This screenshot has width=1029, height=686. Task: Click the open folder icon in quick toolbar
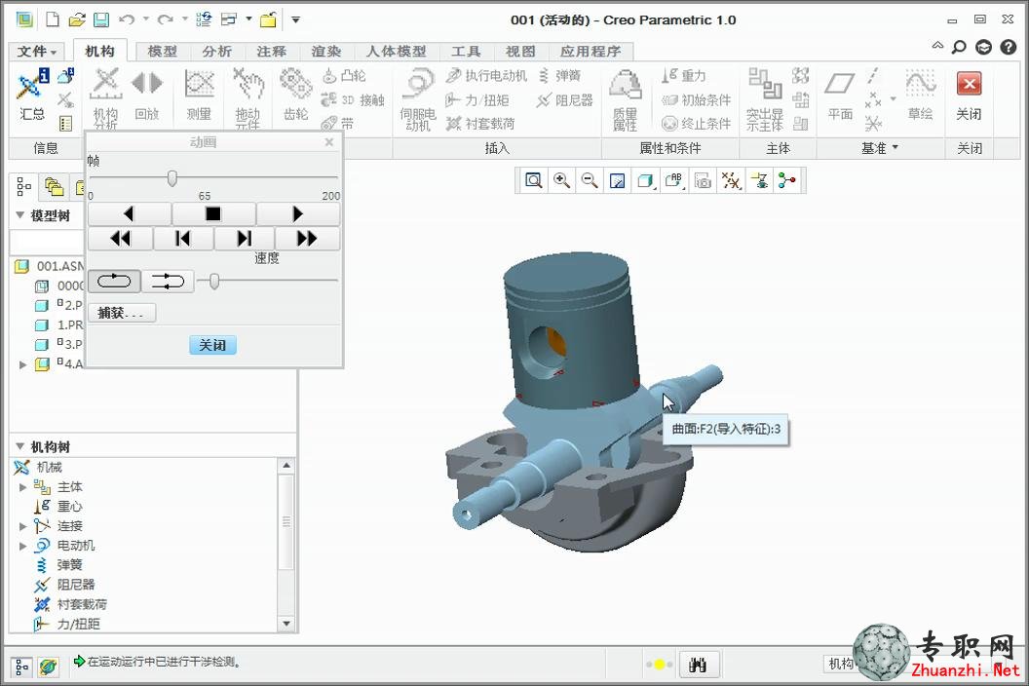(x=77, y=19)
